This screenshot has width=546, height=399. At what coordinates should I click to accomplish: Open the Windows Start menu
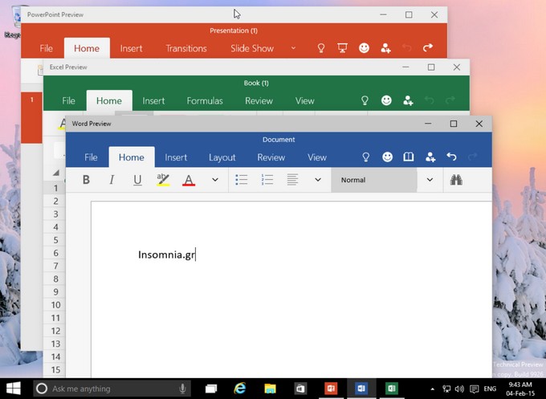13,389
